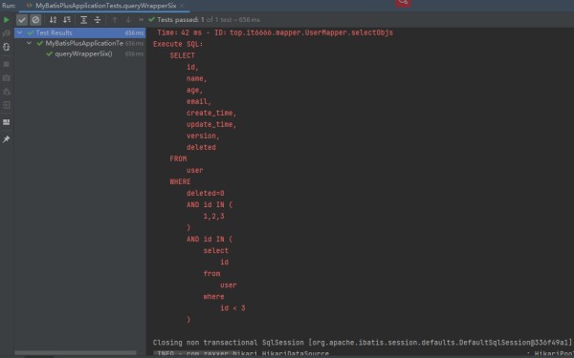Viewport: 574px width, 358px height.
Task: Sort tests alphabetically icon
Action: coord(53,20)
